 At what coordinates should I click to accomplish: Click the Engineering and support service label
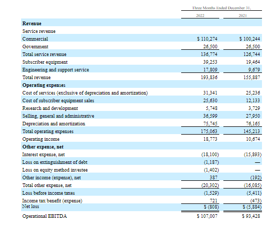point(56,70)
